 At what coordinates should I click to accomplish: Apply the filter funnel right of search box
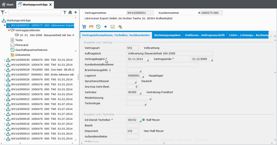coord(65,12)
